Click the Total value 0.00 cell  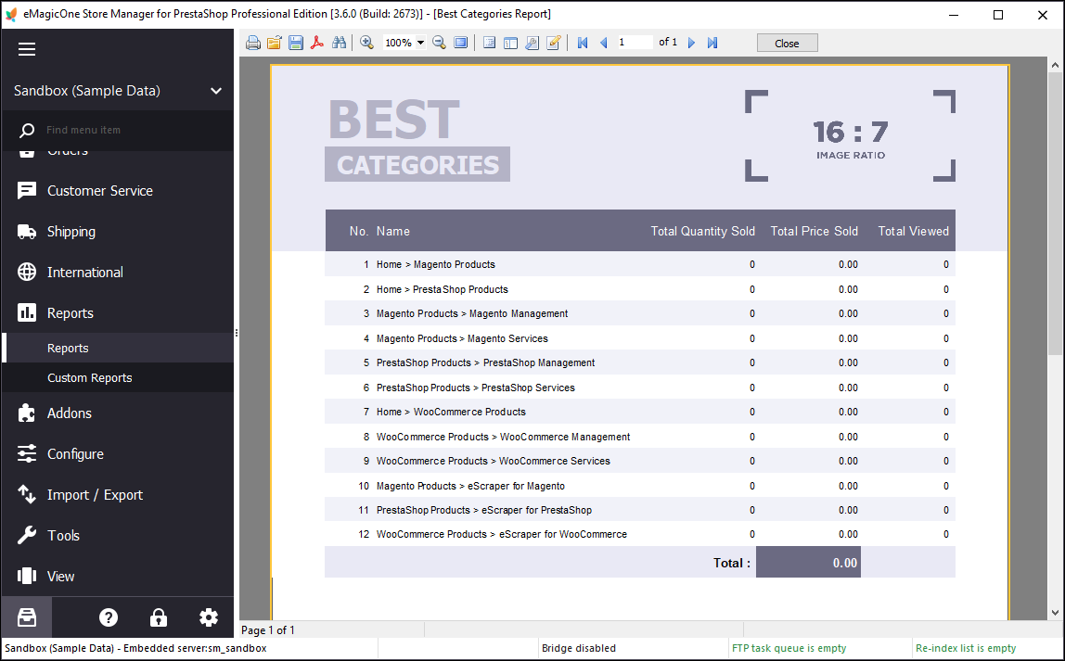click(808, 562)
